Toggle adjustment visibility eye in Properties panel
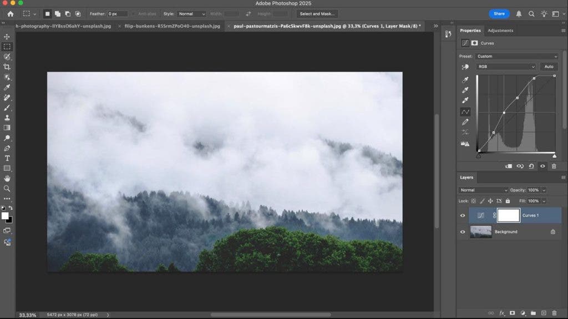The height and width of the screenshot is (319, 568). [542, 166]
